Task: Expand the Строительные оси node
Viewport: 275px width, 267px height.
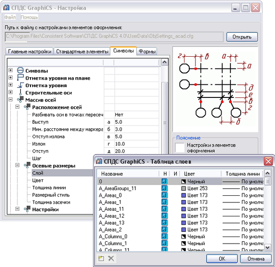Action: (x=10, y=92)
